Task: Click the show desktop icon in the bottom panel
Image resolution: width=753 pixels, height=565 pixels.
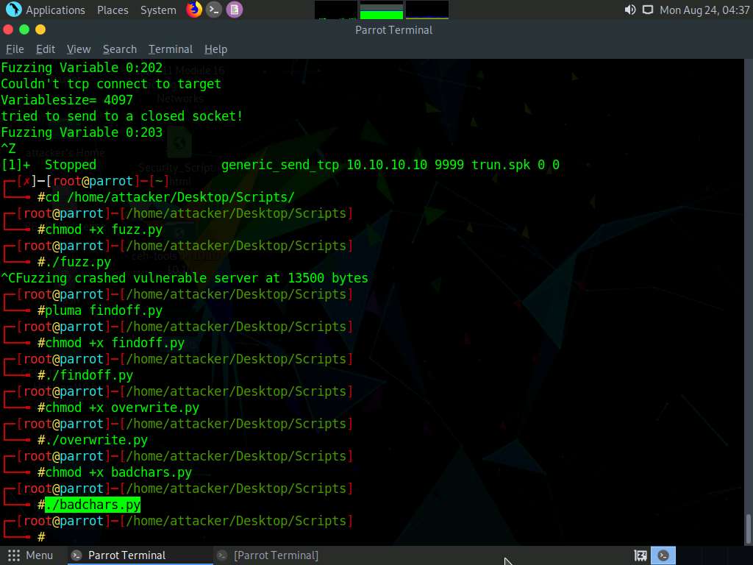Action: pos(640,555)
